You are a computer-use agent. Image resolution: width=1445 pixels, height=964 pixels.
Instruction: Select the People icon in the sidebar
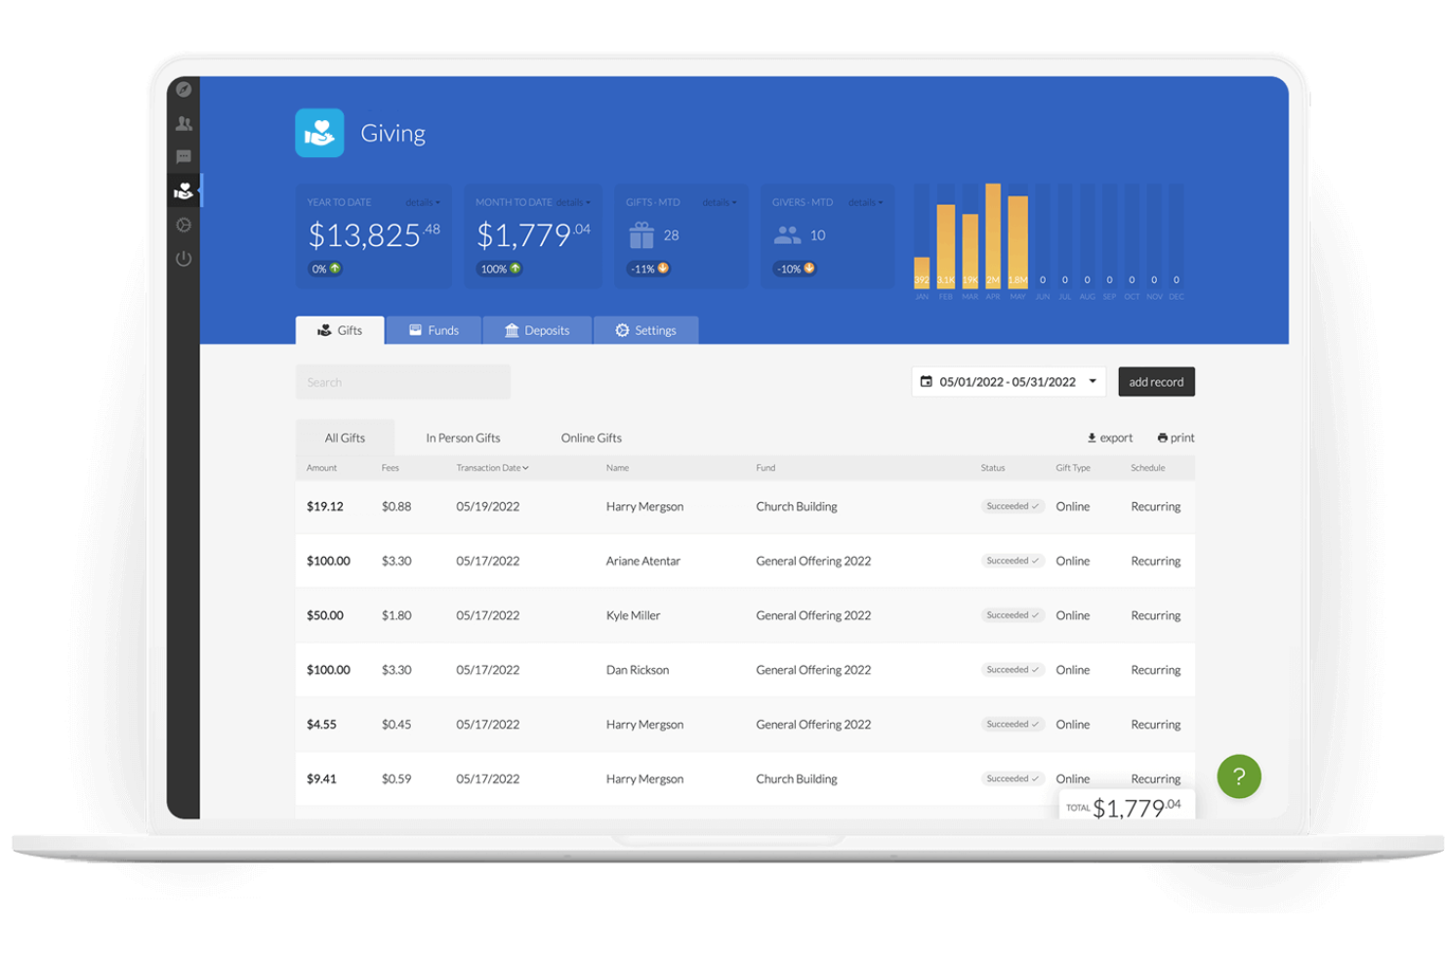click(x=184, y=122)
